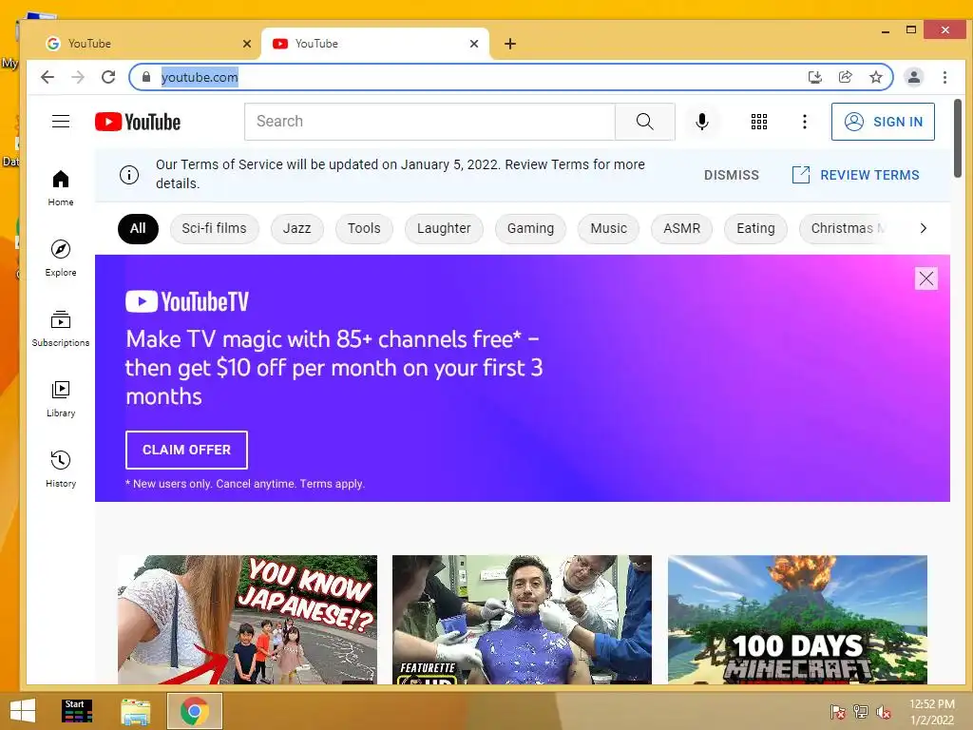Show more category chips with right chevron
The width and height of the screenshot is (973, 730).
[924, 228]
